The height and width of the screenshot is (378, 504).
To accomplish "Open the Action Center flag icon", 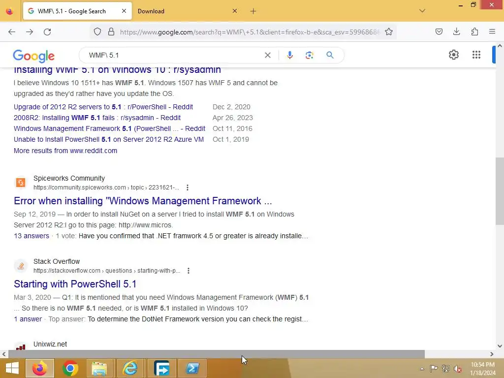I will click(434, 369).
